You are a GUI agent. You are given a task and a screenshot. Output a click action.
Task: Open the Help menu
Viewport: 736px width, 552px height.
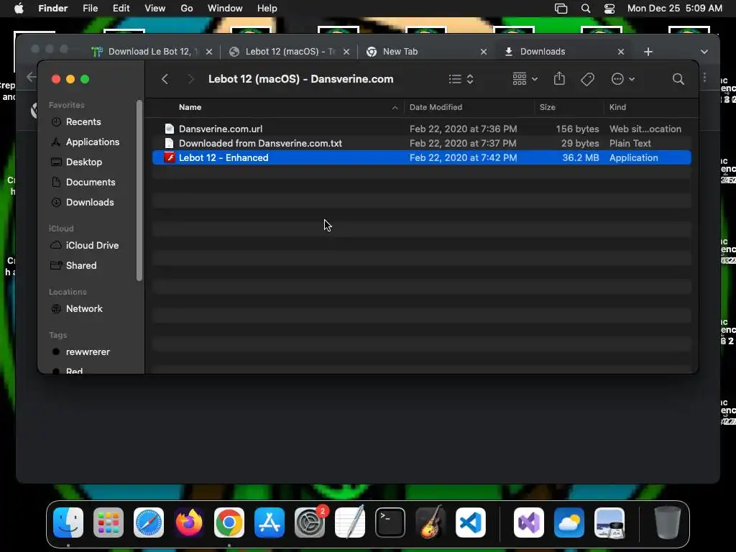[x=267, y=9]
